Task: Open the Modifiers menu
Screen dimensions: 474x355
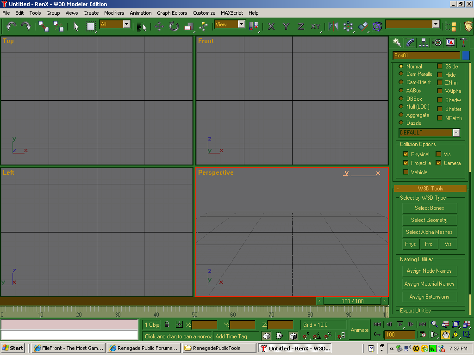Action: click(x=114, y=13)
